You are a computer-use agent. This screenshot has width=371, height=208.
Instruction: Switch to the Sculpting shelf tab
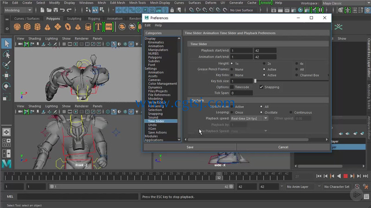coord(74,18)
